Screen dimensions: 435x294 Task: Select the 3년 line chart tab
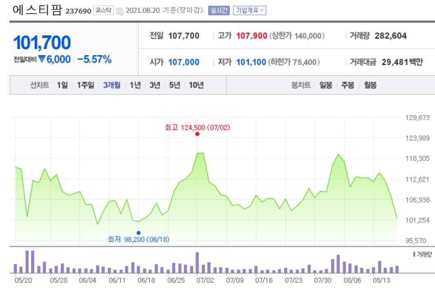[155, 85]
